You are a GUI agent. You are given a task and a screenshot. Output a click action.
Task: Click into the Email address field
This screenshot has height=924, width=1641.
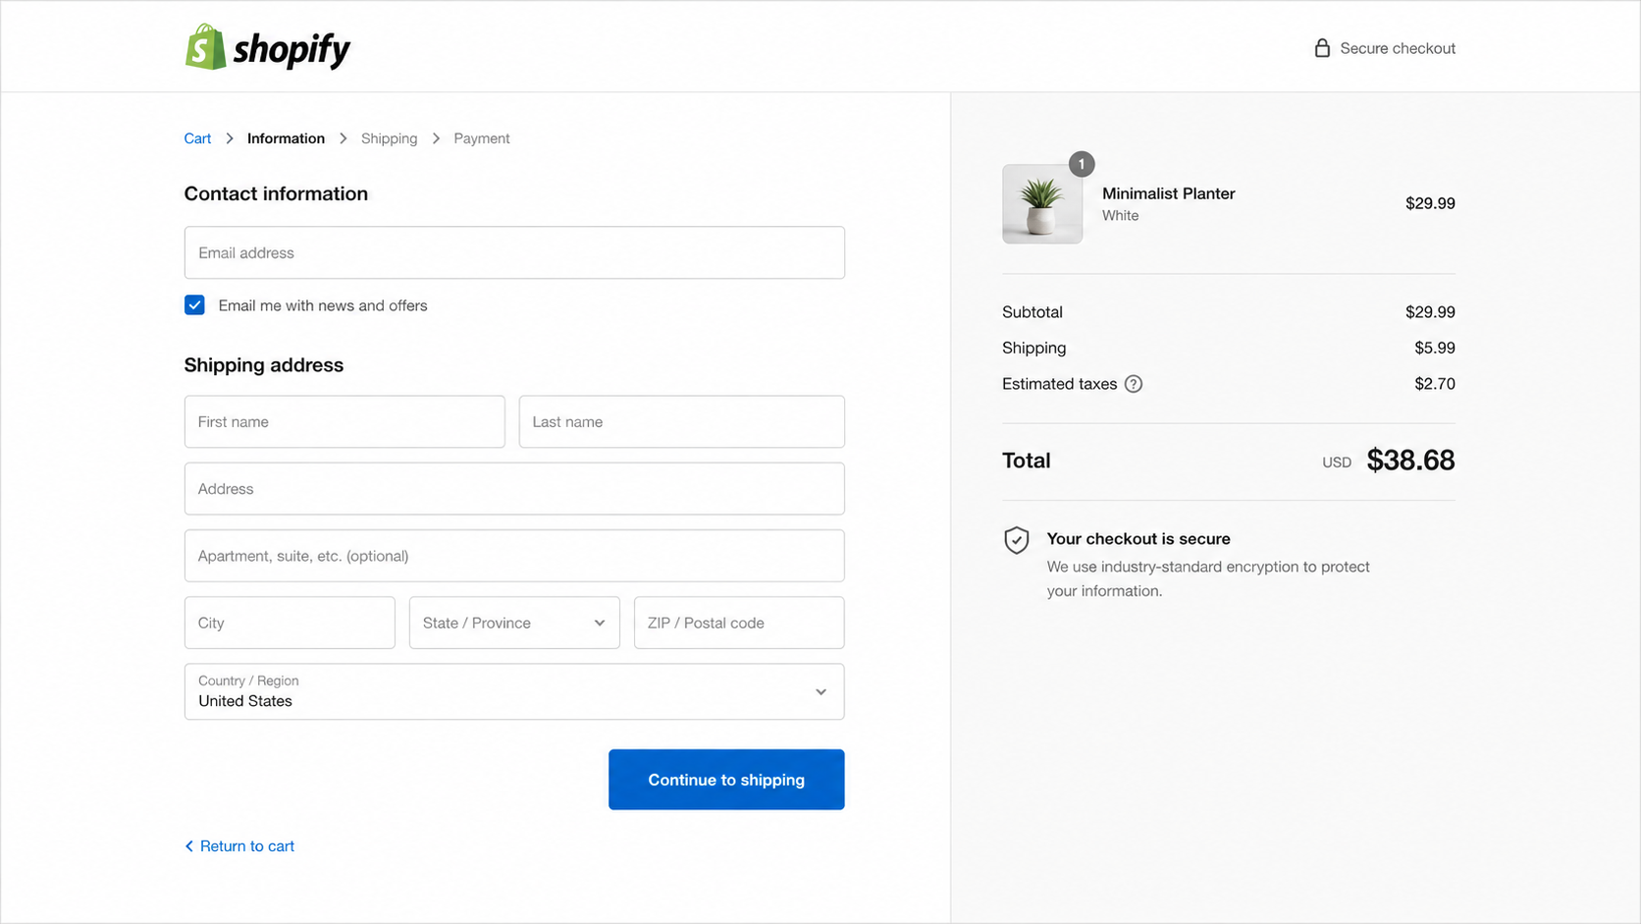click(514, 252)
